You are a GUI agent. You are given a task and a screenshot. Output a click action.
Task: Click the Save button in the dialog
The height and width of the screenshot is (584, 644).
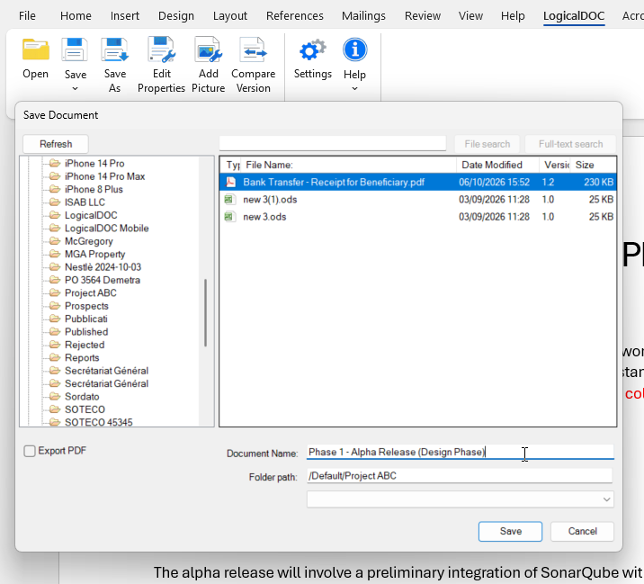coord(510,531)
